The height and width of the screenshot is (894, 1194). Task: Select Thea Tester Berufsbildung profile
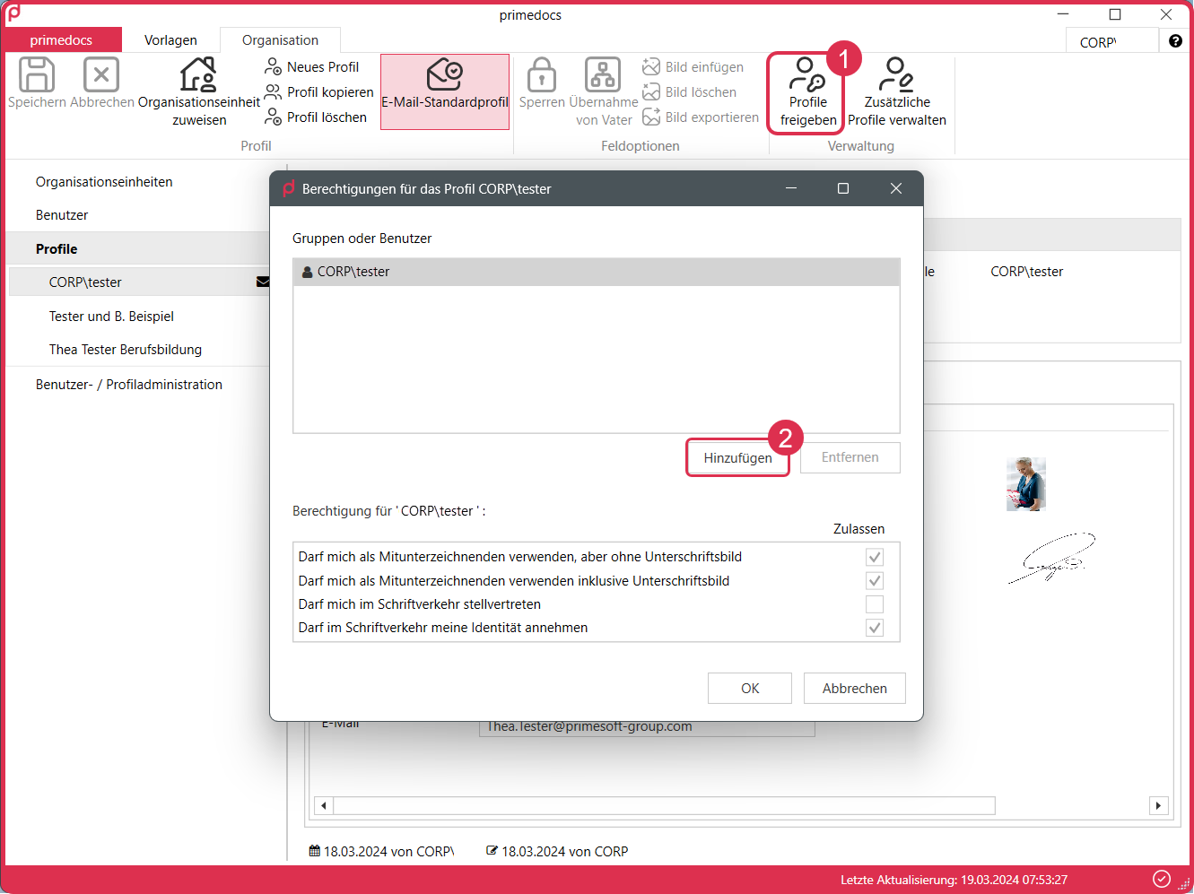126,350
